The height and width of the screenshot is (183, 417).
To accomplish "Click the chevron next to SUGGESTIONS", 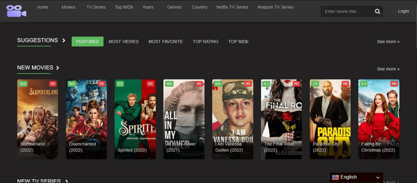I will (x=64, y=40).
